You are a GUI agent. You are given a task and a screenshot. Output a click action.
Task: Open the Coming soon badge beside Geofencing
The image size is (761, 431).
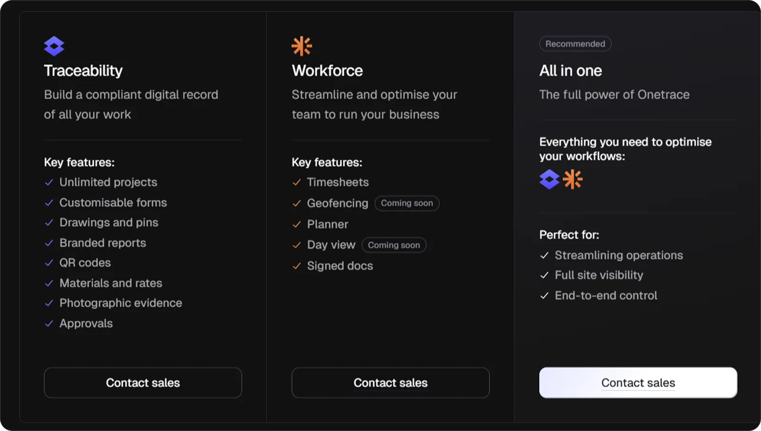click(407, 203)
